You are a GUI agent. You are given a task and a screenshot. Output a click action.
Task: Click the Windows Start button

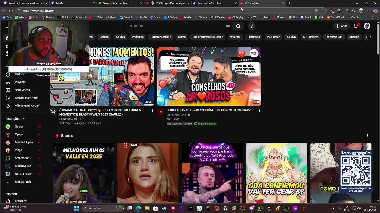click(x=76, y=208)
